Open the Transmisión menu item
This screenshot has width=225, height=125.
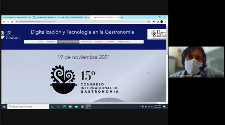pyautogui.click(x=86, y=42)
